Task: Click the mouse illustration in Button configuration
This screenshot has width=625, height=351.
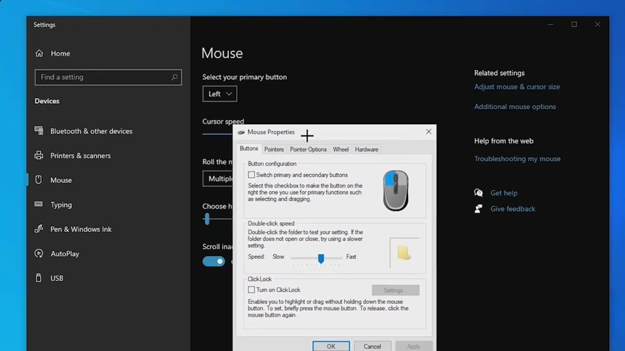Action: pos(396,191)
